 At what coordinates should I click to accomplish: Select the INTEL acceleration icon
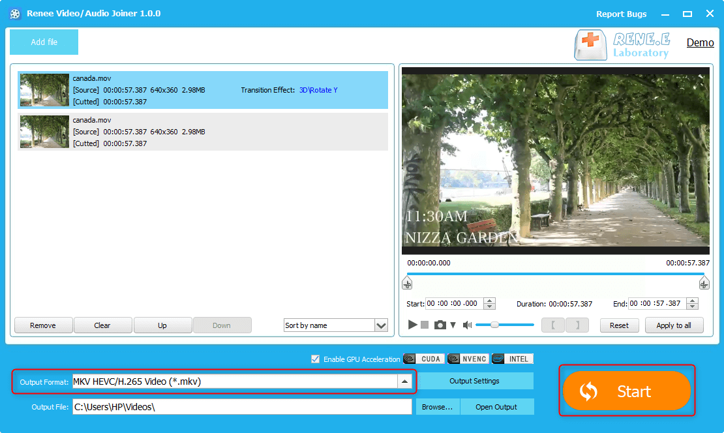tap(513, 359)
